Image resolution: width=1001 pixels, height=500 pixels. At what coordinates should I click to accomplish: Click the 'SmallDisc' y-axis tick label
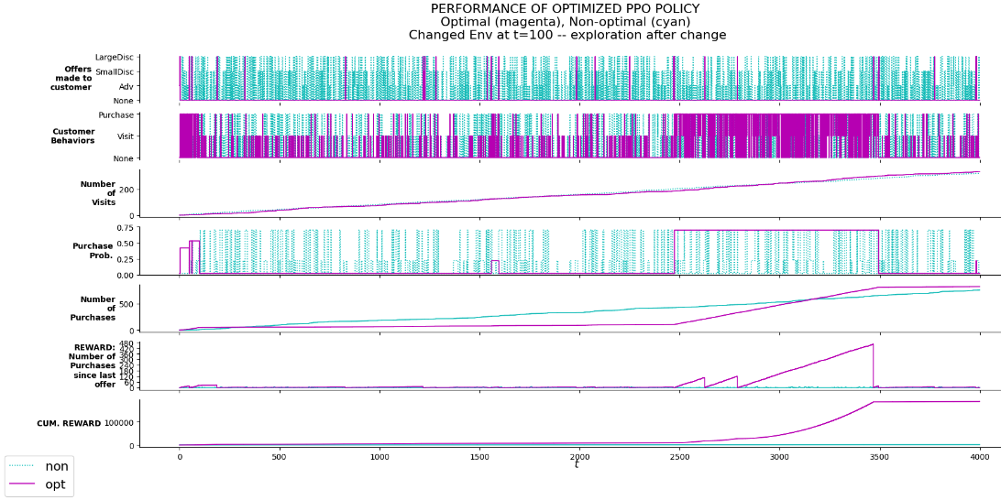pos(114,71)
